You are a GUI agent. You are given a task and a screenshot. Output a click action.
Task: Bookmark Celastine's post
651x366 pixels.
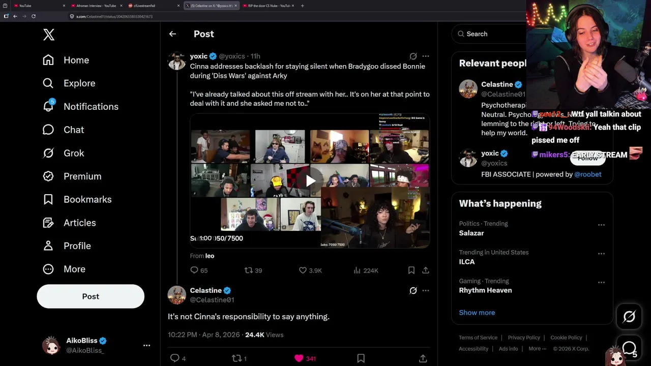(361, 358)
